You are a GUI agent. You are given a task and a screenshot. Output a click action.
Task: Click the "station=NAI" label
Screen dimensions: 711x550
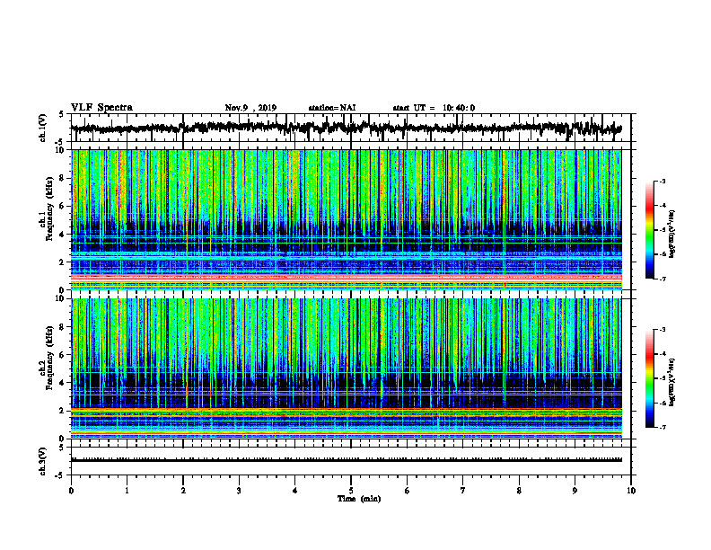pos(332,108)
